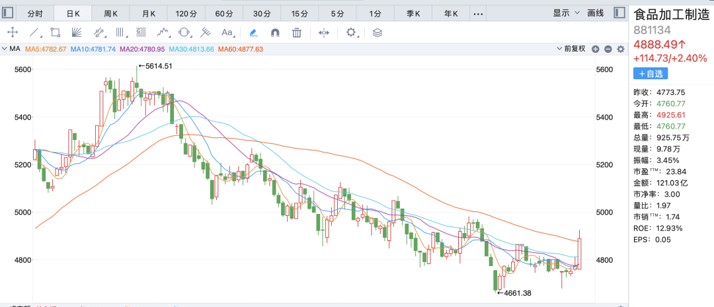This screenshot has width=714, height=307.
Task: Toggle the right info panel
Action: (619, 13)
